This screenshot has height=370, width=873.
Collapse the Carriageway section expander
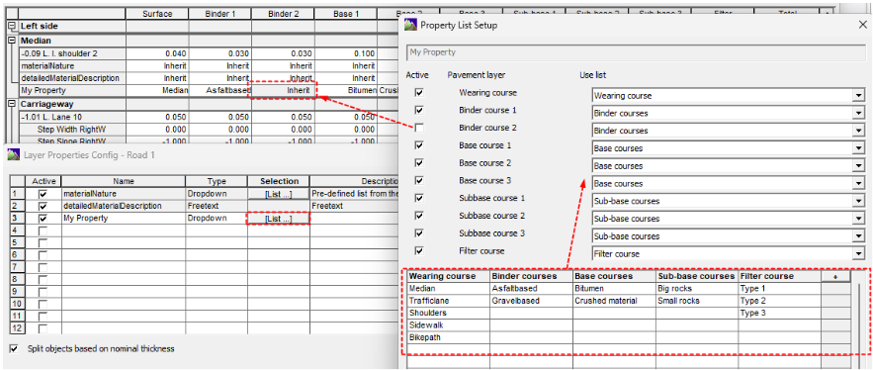[11, 104]
